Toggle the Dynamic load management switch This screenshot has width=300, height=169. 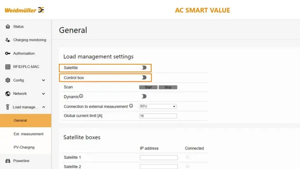(x=144, y=97)
